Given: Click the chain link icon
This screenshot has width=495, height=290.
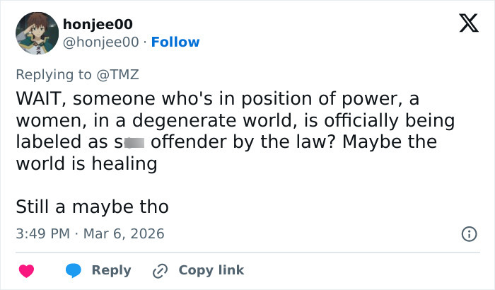Looking at the screenshot, I should (x=160, y=270).
